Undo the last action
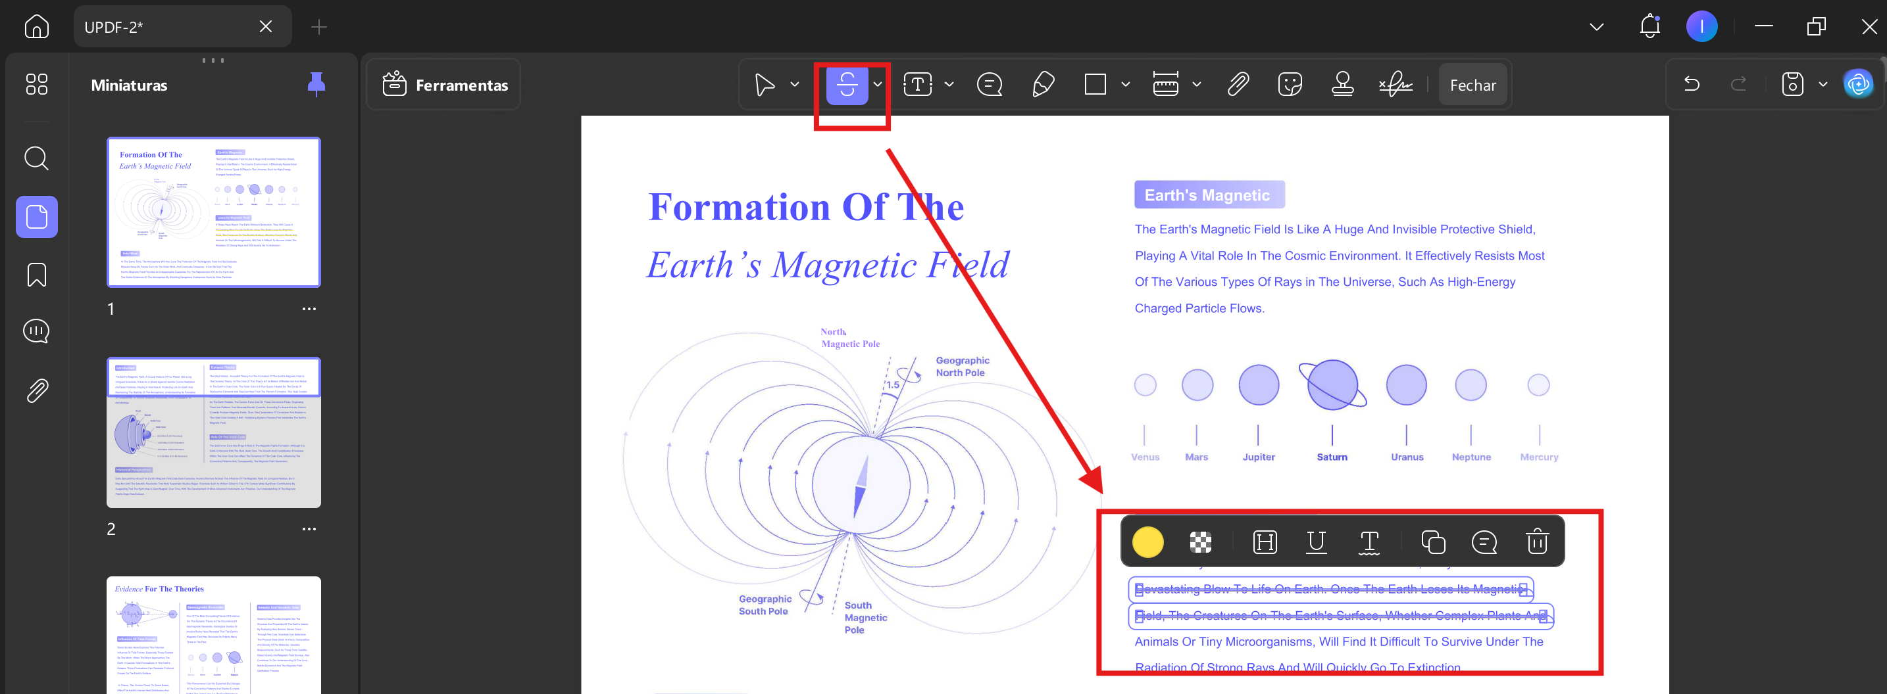The height and width of the screenshot is (694, 1887). tap(1692, 85)
